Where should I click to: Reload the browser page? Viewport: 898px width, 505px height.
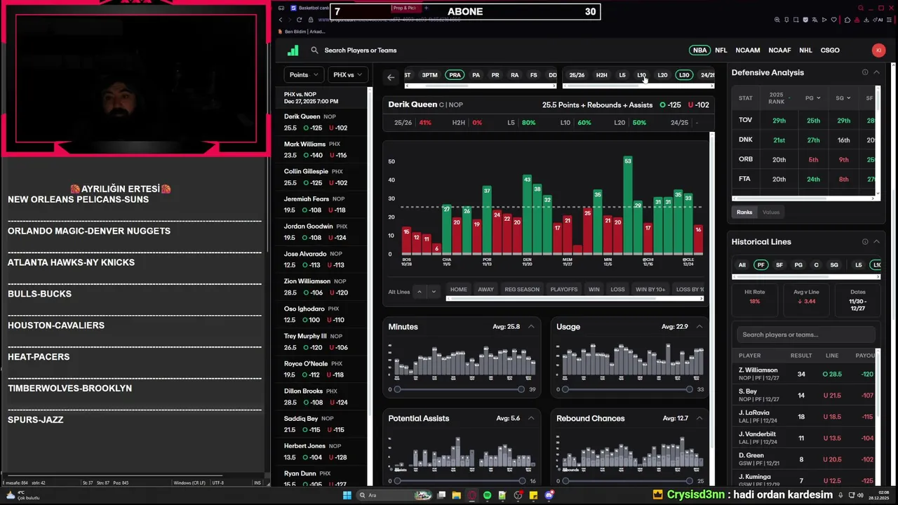[x=300, y=20]
